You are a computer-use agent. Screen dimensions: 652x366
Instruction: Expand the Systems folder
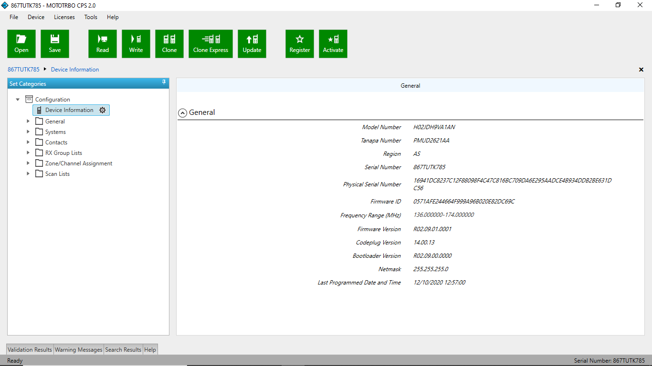[x=28, y=132]
